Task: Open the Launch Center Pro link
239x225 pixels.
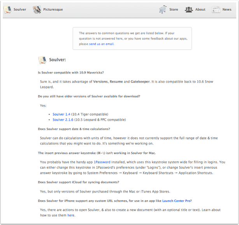Action: (x=176, y=201)
